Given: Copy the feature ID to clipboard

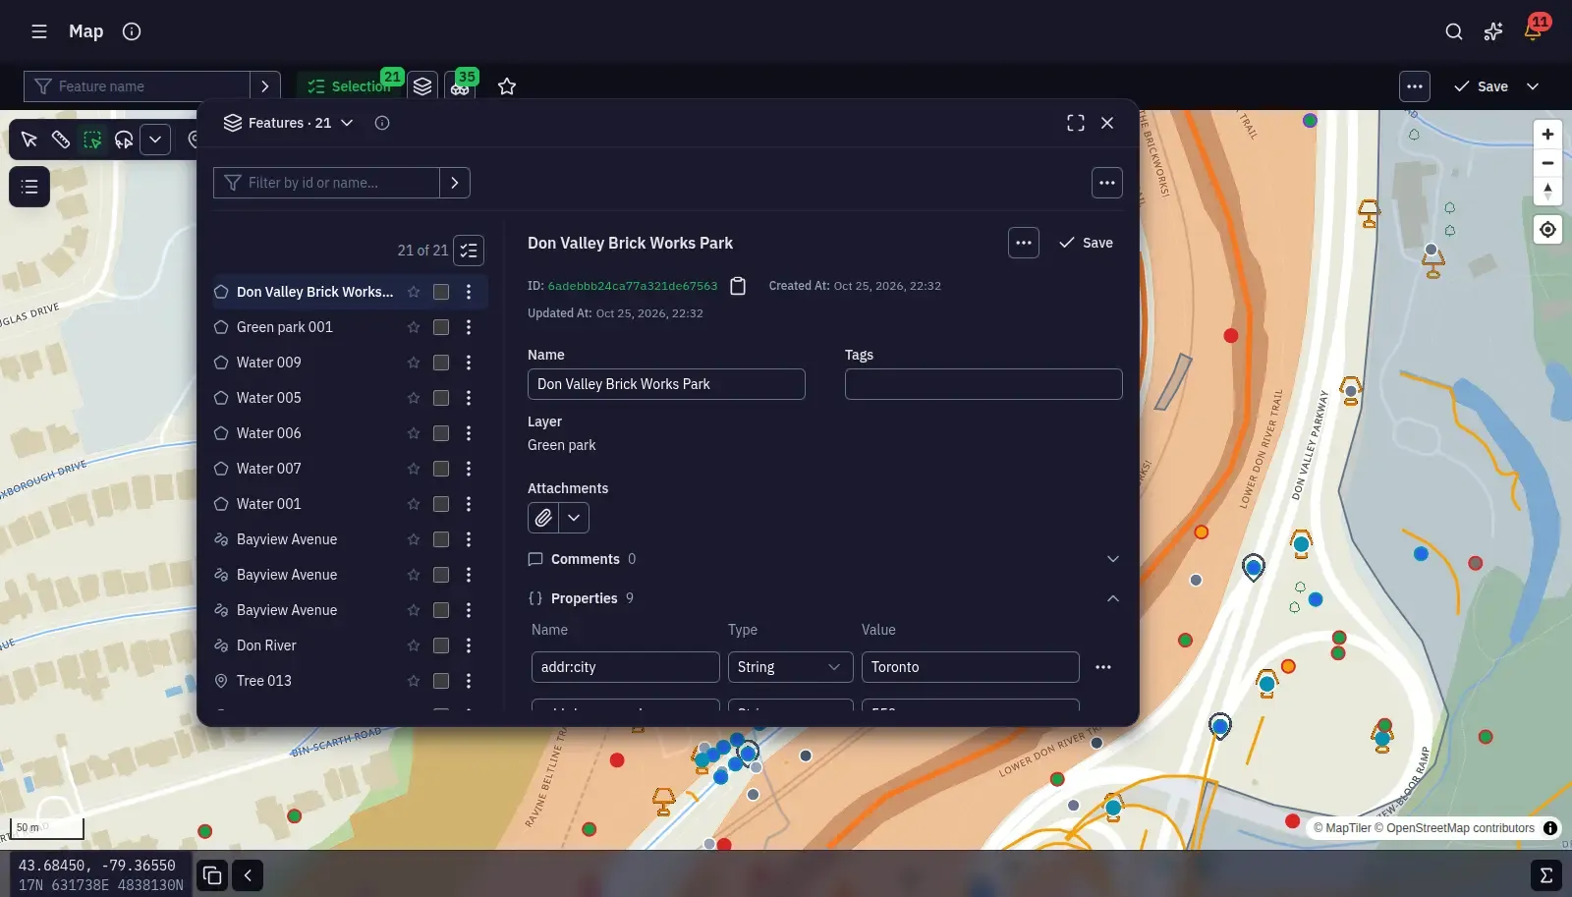Looking at the screenshot, I should (x=738, y=286).
